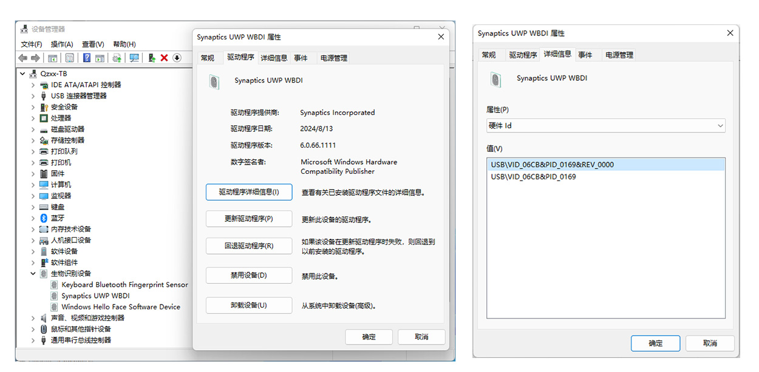The image size is (759, 372).
Task: Toggle the show/hide console tree toolbar icon
Action: 53,58
